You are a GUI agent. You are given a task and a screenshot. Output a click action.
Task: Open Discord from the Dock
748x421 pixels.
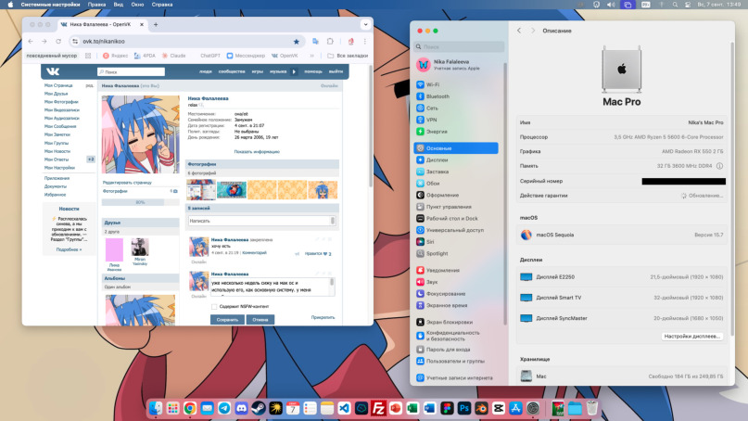point(241,408)
